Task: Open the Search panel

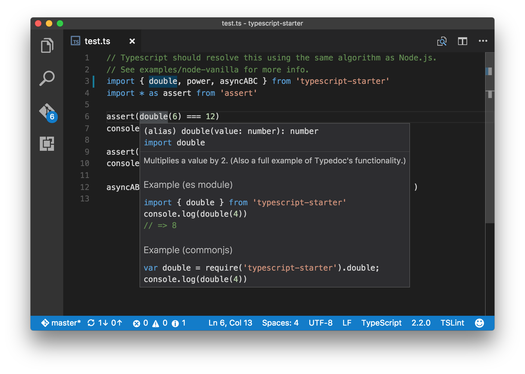Action: (x=47, y=78)
